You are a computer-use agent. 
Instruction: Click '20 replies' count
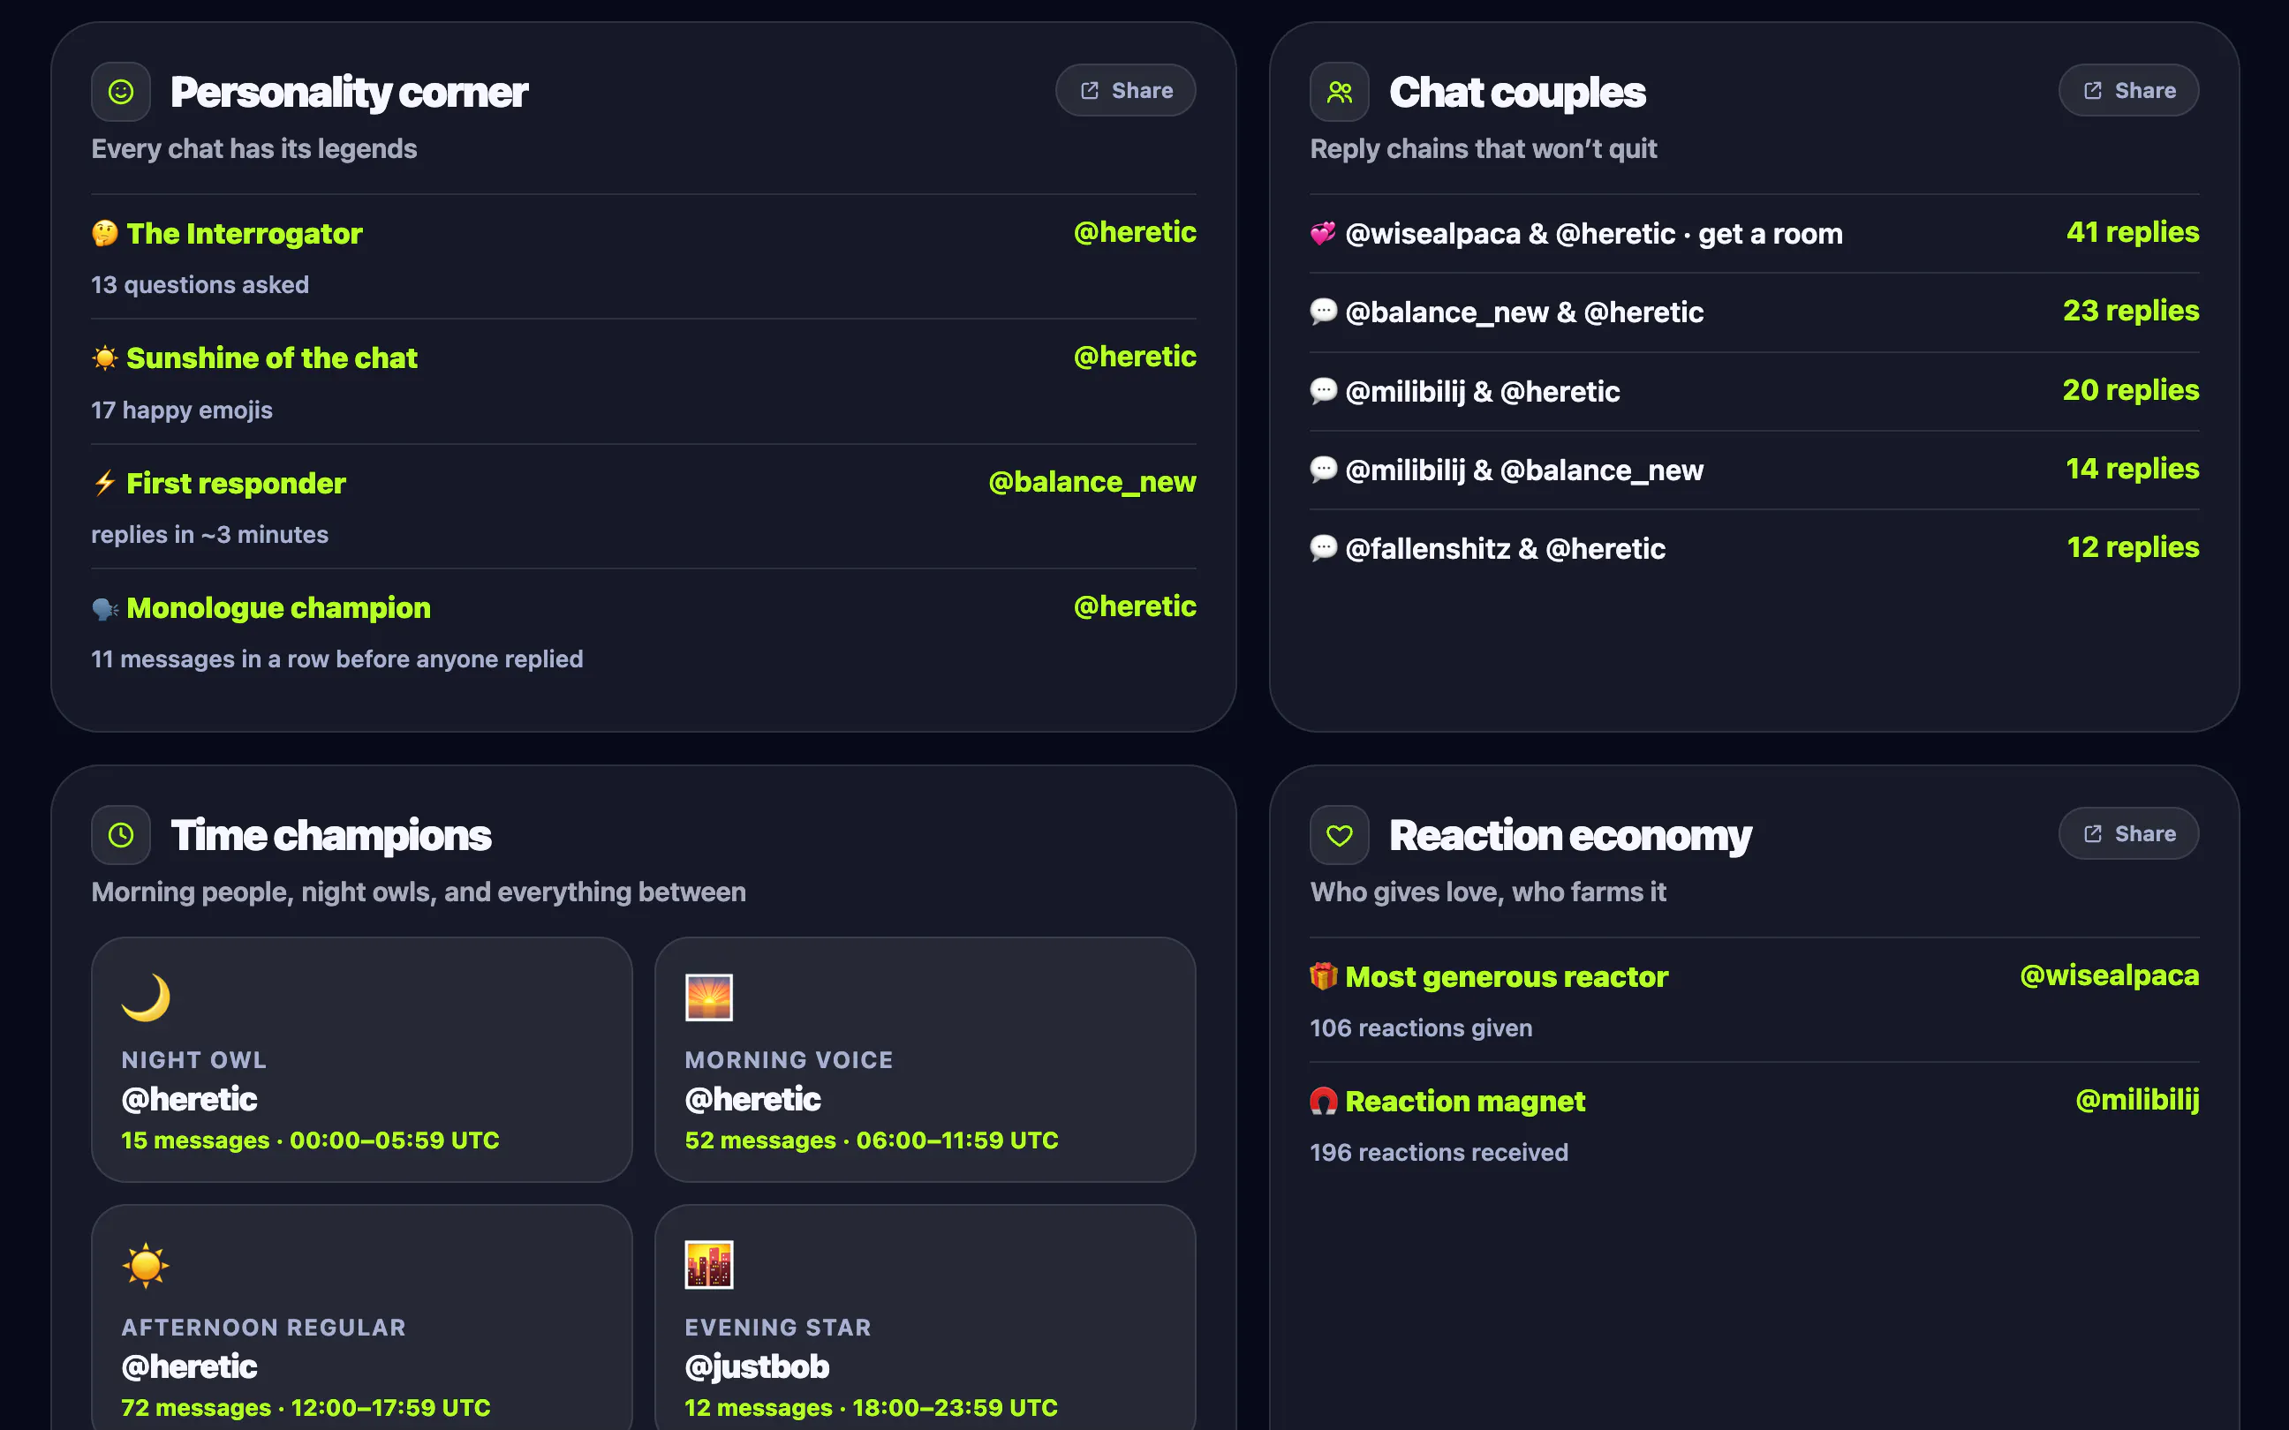pos(2131,390)
